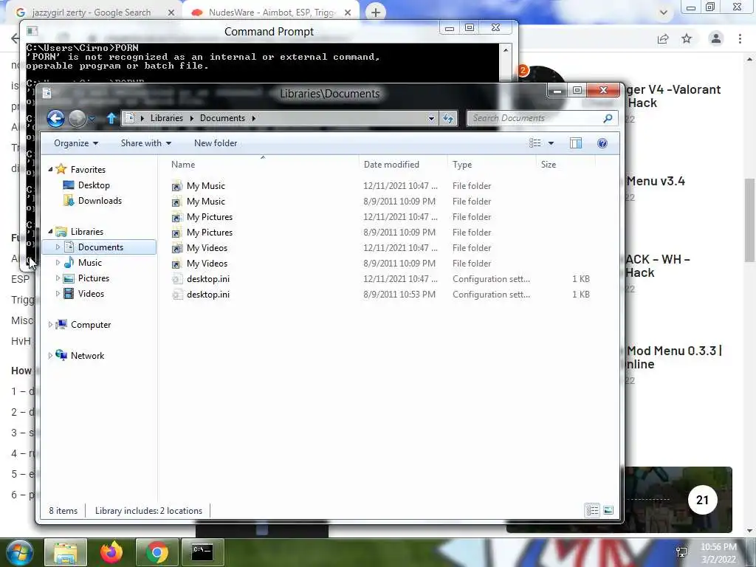The height and width of the screenshot is (567, 756).
Task: Toggle the preview pane icon
Action: 576,143
